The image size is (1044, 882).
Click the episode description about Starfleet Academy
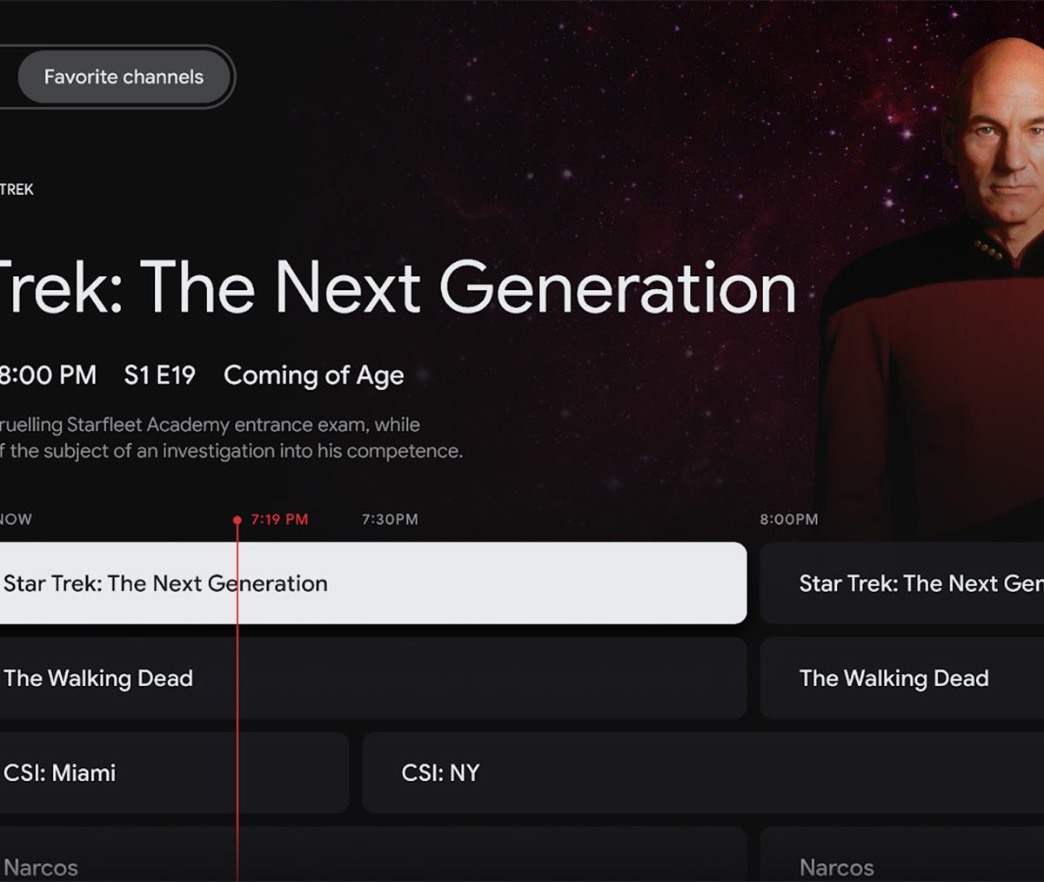click(231, 438)
